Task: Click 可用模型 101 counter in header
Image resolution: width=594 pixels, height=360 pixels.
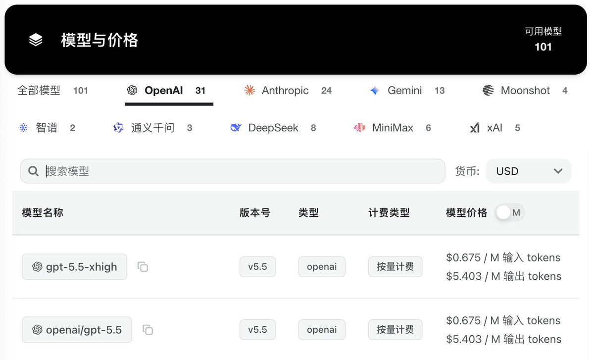Action: pos(544,40)
